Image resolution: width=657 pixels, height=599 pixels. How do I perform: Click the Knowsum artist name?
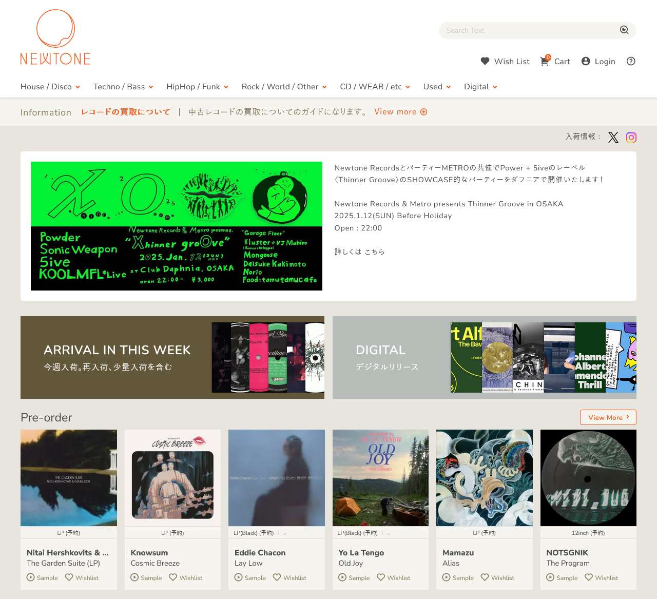tap(149, 552)
